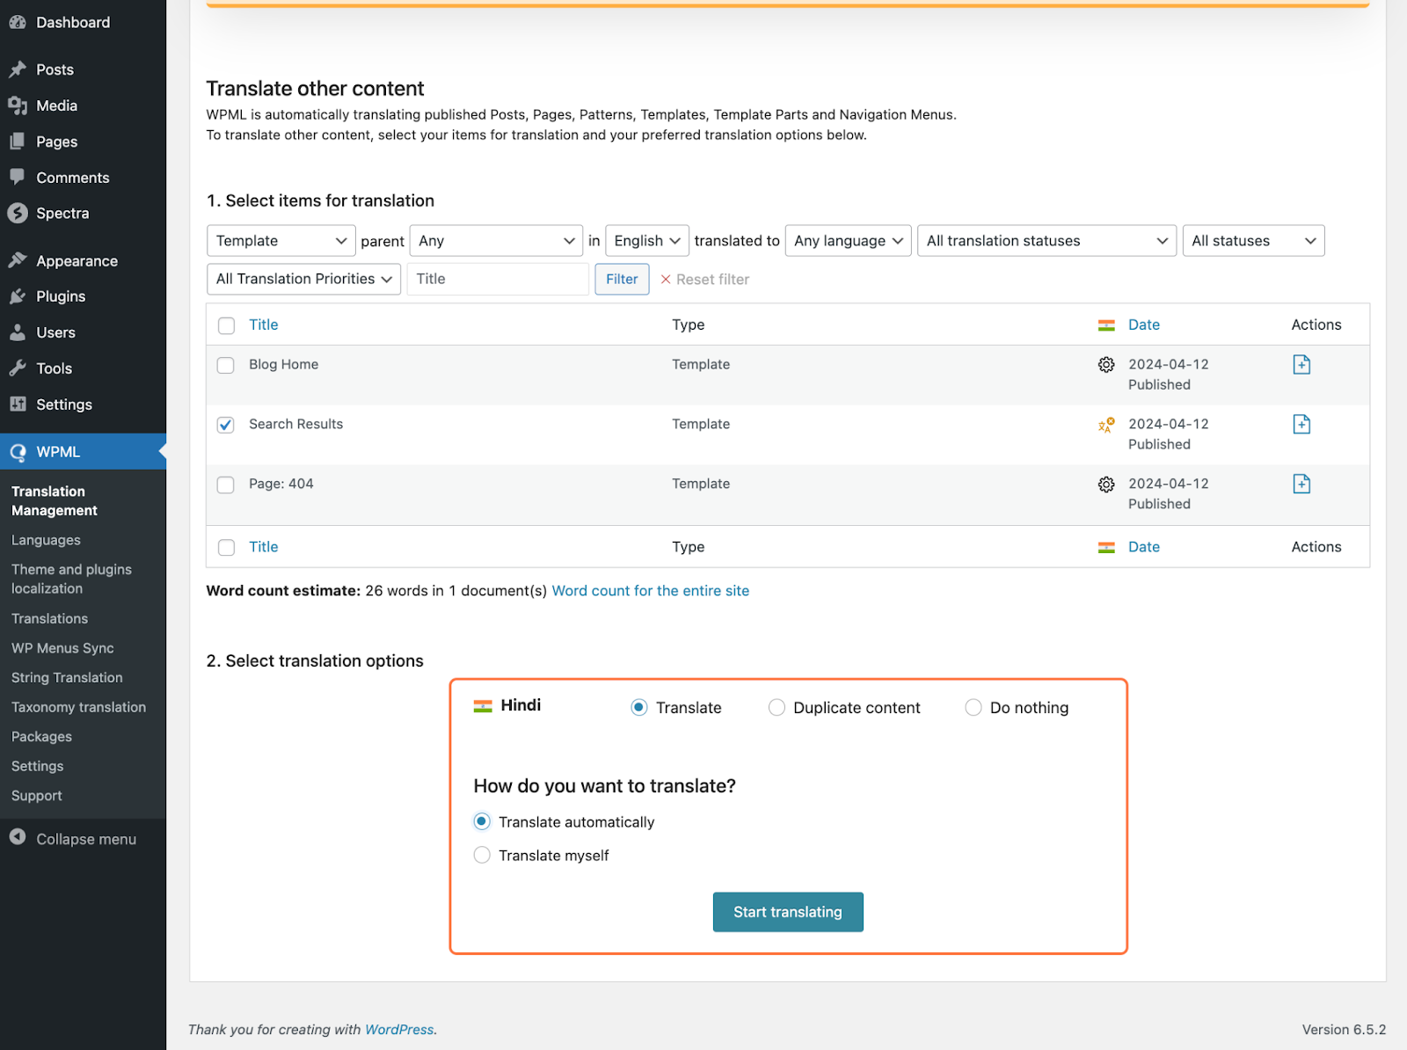The width and height of the screenshot is (1407, 1050).
Task: Click the WPML logo icon
Action: [18, 452]
